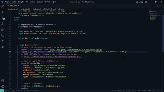The height and width of the screenshot is (92, 164).
Task: Open the Ver menu
Action: tap(27, 2)
